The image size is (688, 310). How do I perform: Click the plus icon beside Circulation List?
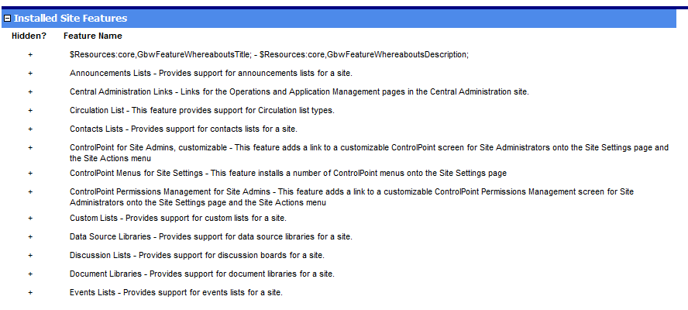coord(31,110)
